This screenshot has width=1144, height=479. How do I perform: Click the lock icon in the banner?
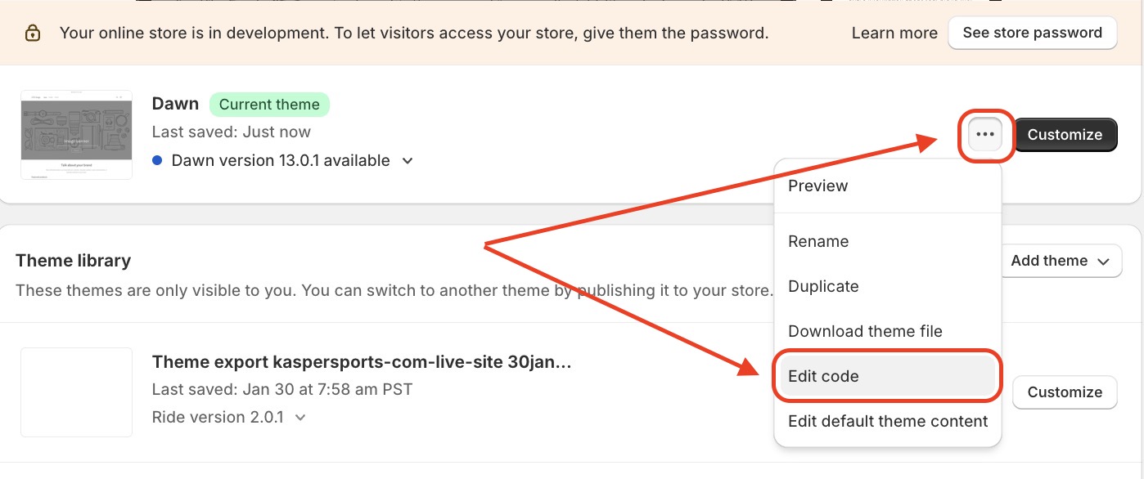point(32,34)
